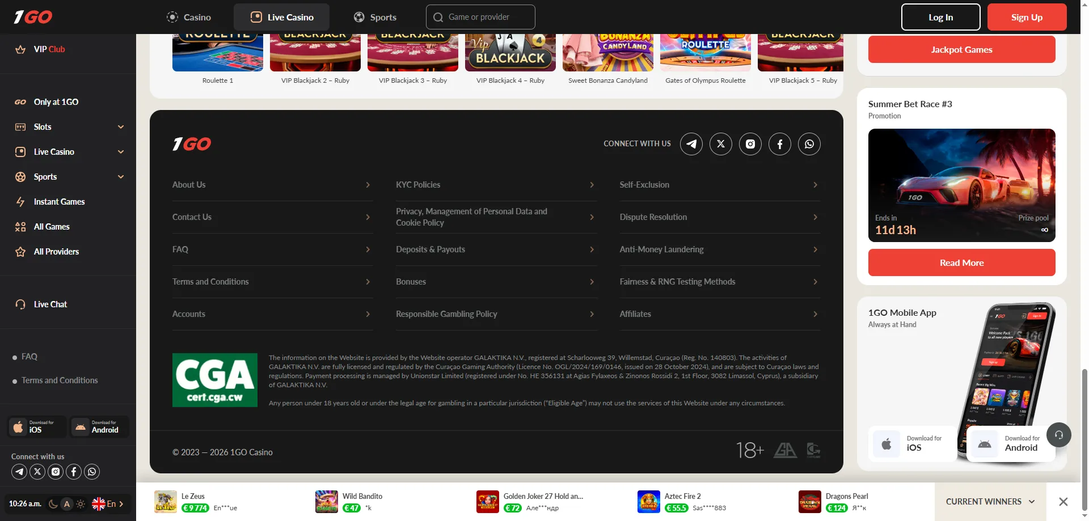This screenshot has width=1089, height=521.
Task: Expand the Live Casino submenu in sidebar
Action: (x=121, y=152)
